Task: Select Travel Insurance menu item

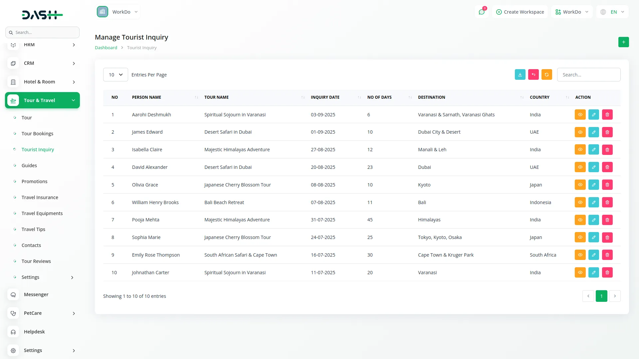Action: pyautogui.click(x=40, y=197)
